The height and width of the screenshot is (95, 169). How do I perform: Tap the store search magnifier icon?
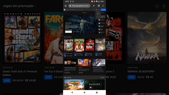pyautogui.click(x=66, y=13)
